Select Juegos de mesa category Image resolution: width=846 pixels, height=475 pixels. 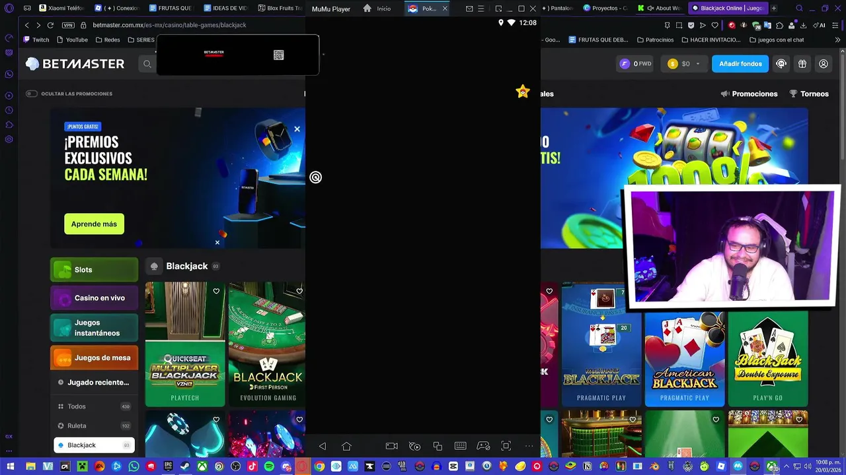coord(94,358)
